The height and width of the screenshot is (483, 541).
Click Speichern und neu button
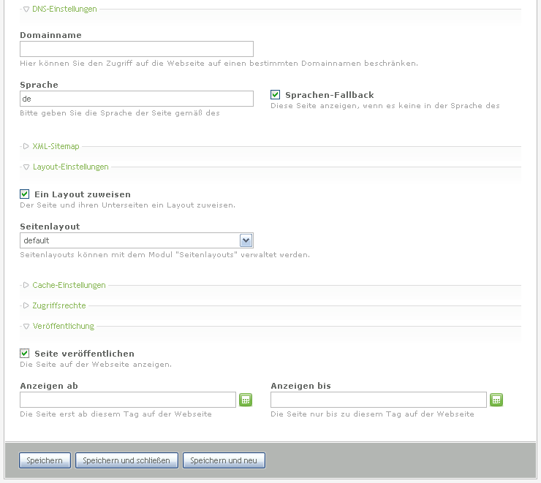(224, 461)
